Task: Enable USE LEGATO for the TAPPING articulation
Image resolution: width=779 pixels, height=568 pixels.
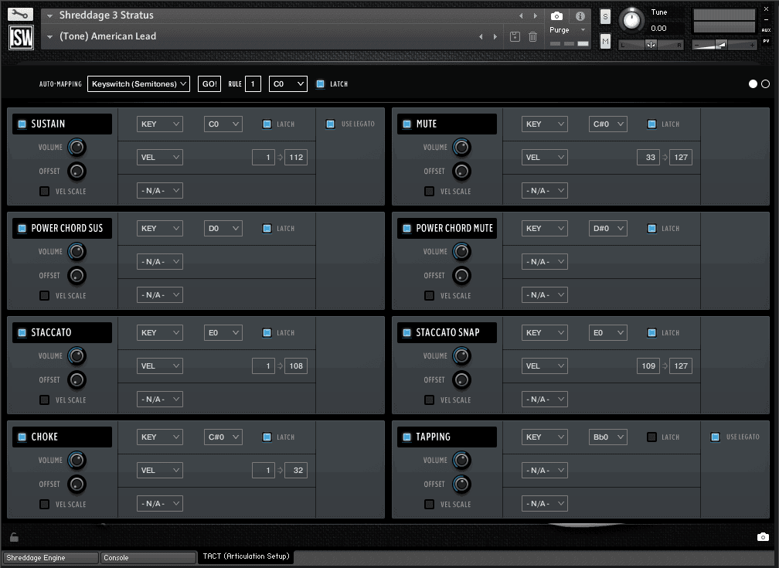Action: point(713,437)
